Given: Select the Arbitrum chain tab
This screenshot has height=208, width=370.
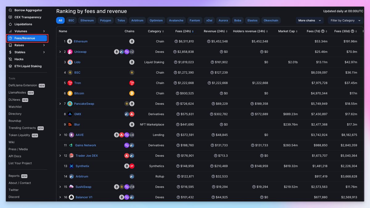Looking at the screenshot, I should click(x=137, y=20).
